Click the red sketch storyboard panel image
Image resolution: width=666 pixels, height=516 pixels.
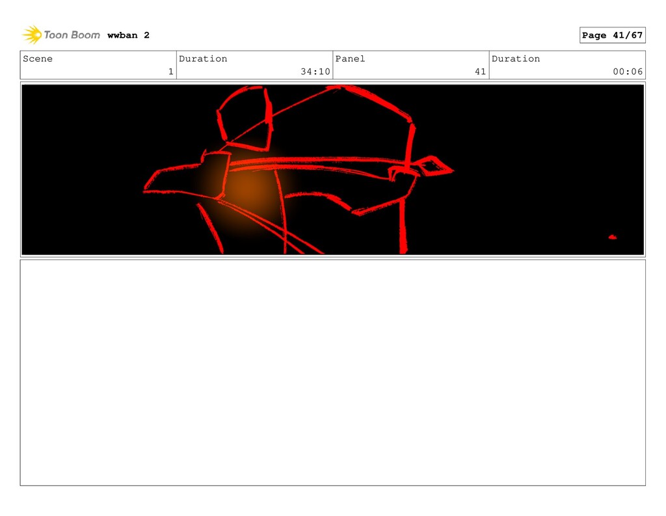tap(332, 170)
